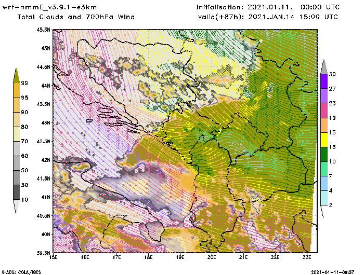Viewport: 364px width, 275px height.
Task: Click the 20E longitude label
Action: tap(212, 257)
